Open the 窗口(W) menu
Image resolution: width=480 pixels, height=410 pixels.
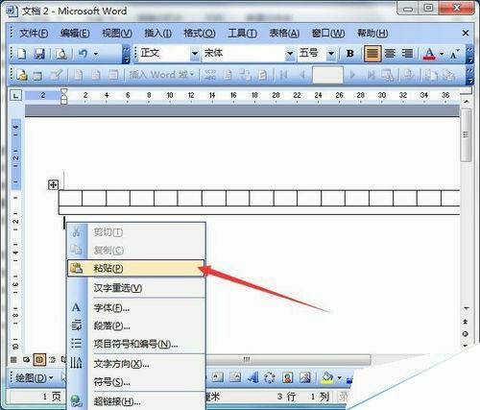(328, 33)
